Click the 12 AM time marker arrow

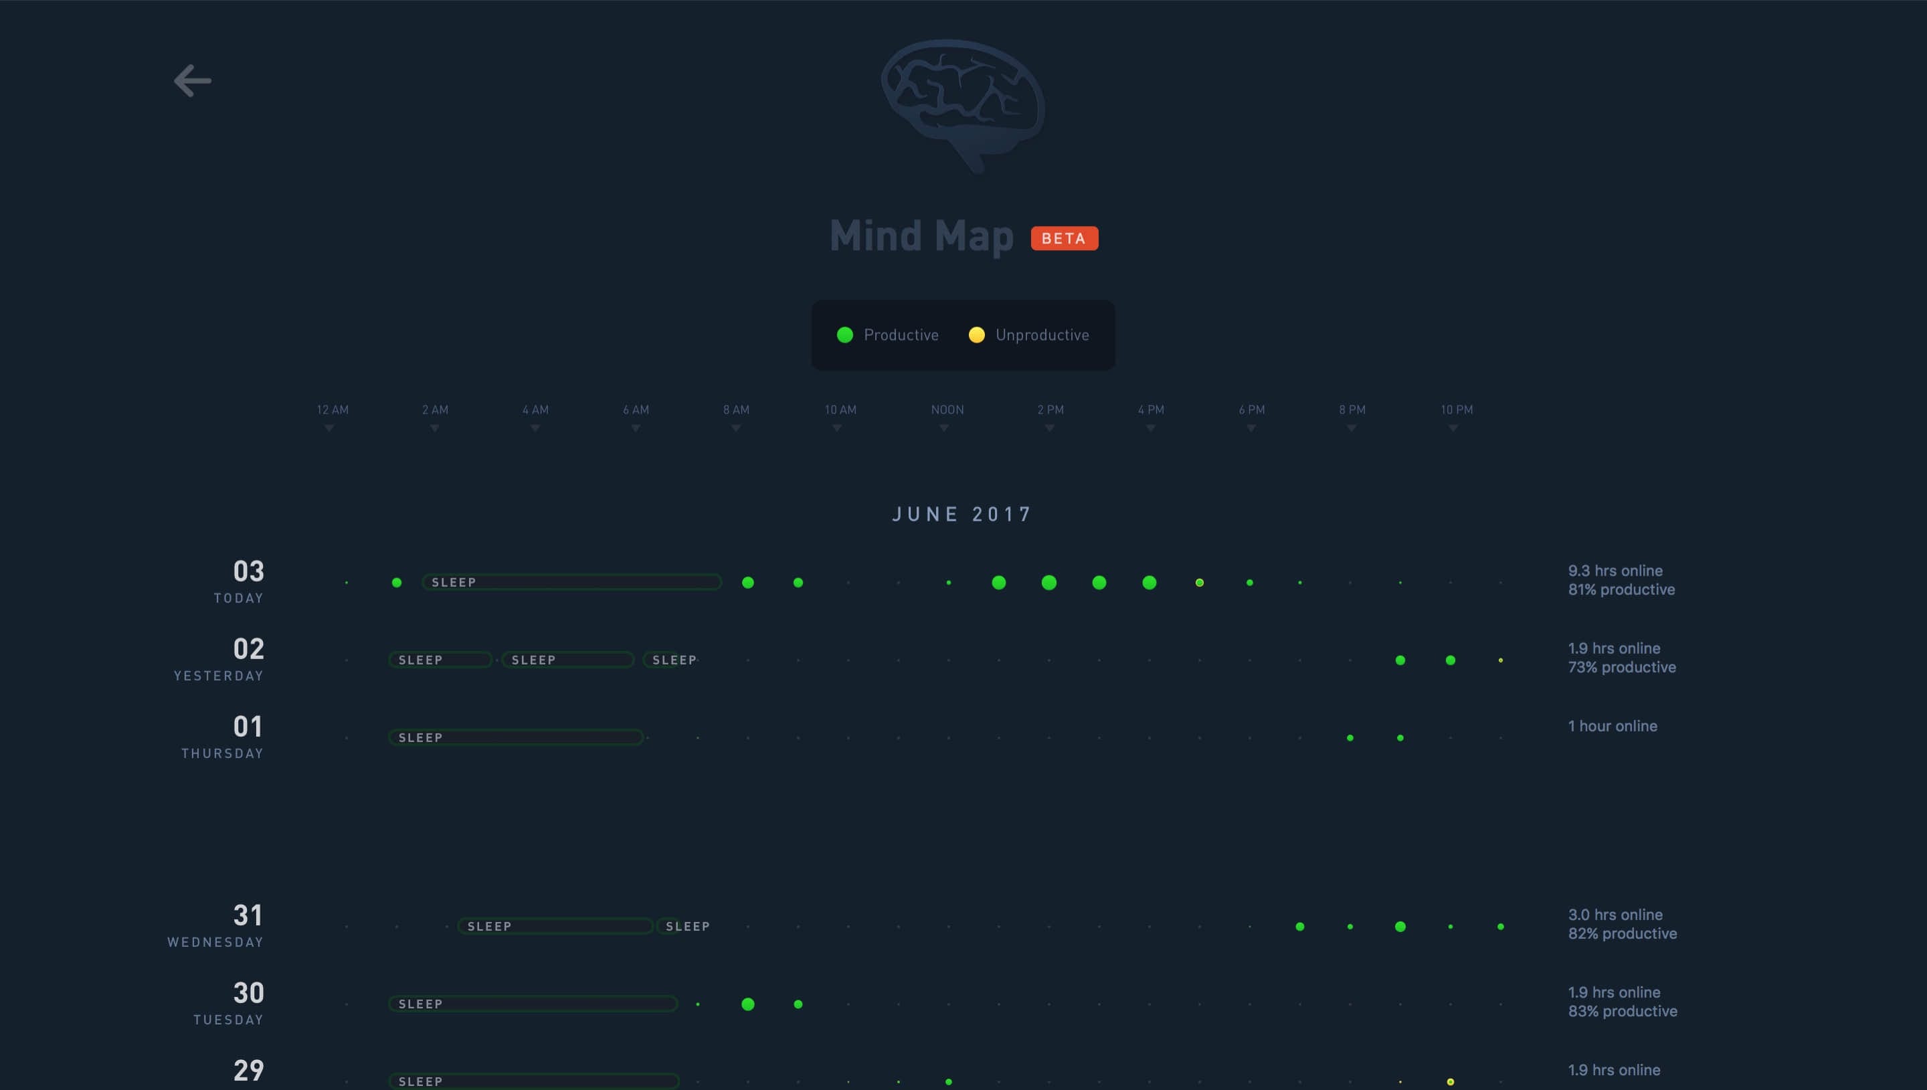click(329, 428)
